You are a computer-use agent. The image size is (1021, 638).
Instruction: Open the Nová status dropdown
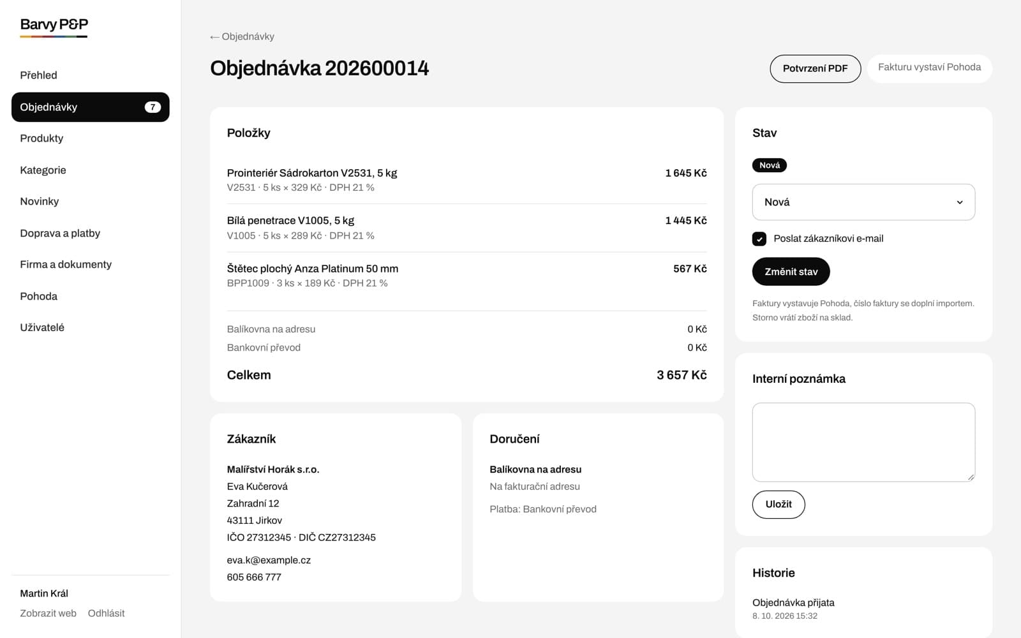click(x=863, y=202)
